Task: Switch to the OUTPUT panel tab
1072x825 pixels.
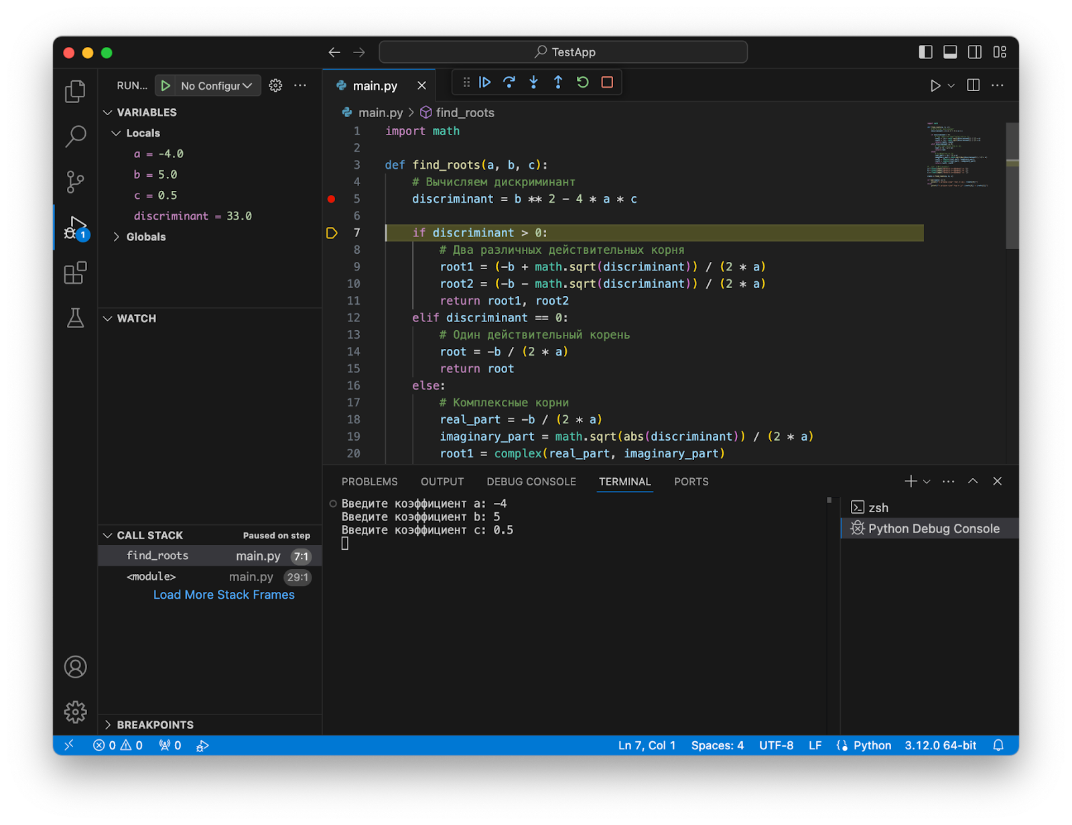Action: 442,481
